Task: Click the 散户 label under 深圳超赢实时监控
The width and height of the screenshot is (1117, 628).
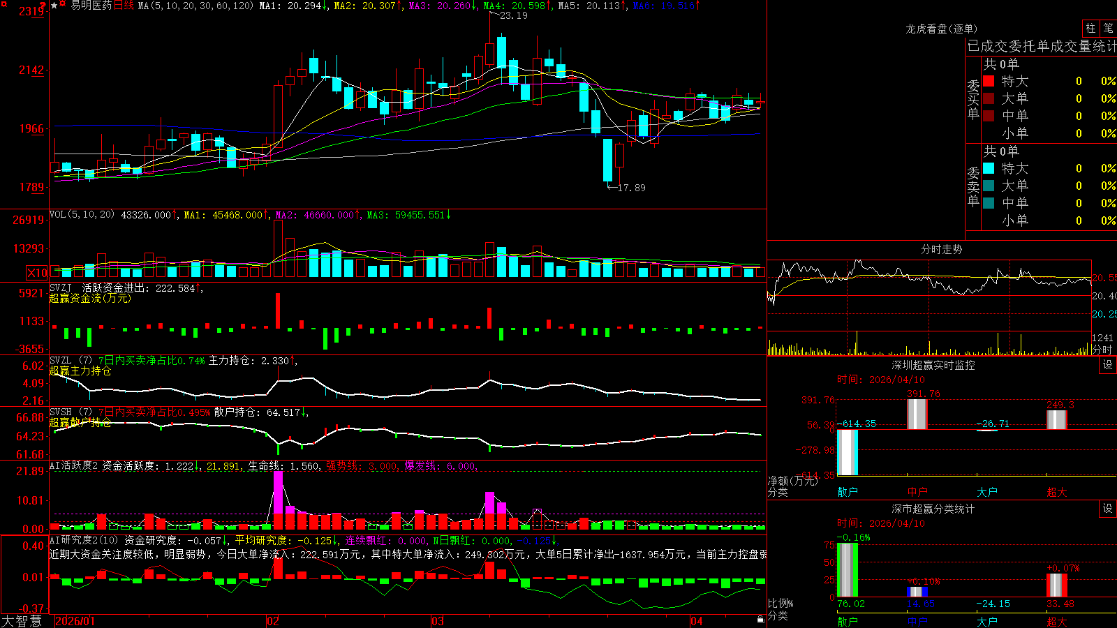Action: (848, 492)
